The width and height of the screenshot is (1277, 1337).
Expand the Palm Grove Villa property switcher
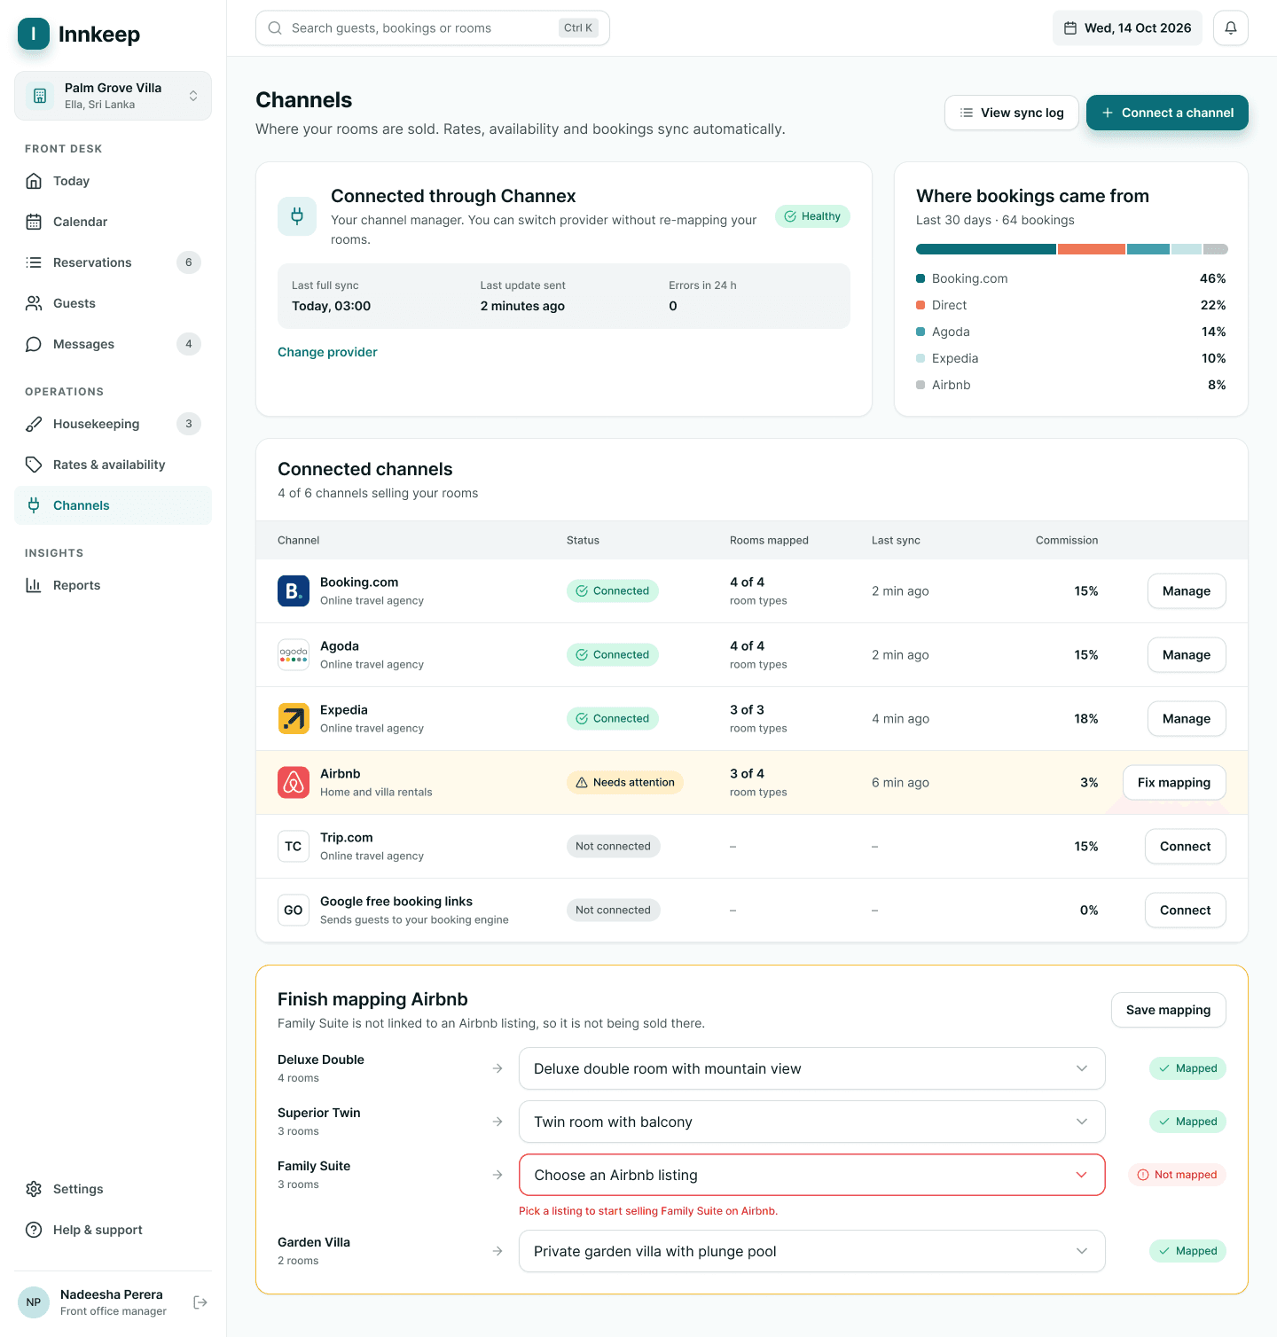pos(113,96)
